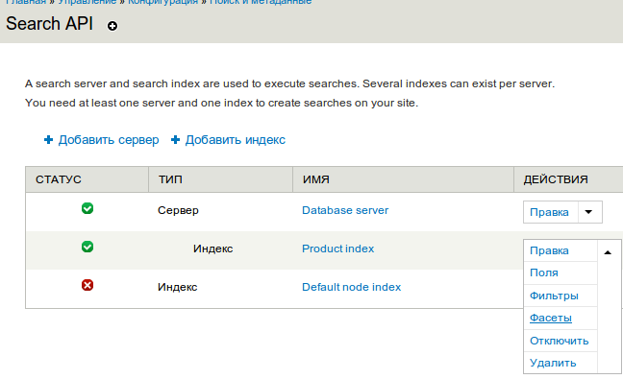Click the plus icon before Добавить индекс

tap(175, 139)
